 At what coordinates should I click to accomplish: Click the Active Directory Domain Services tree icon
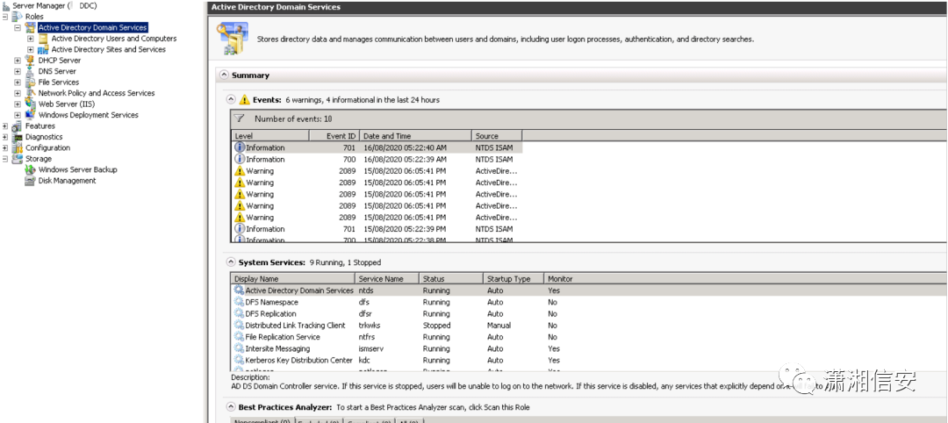[31, 27]
